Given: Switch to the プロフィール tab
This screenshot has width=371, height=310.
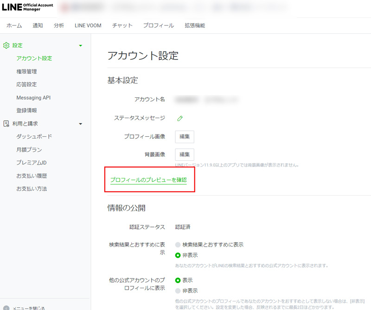Looking at the screenshot, I should (x=159, y=25).
